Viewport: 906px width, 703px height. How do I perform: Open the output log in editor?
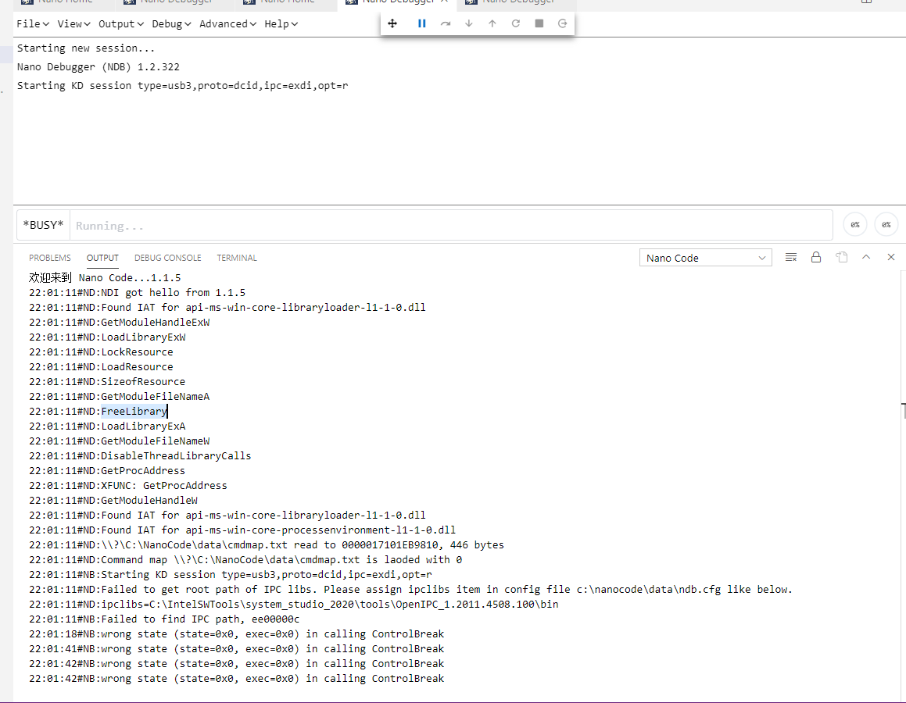(841, 258)
